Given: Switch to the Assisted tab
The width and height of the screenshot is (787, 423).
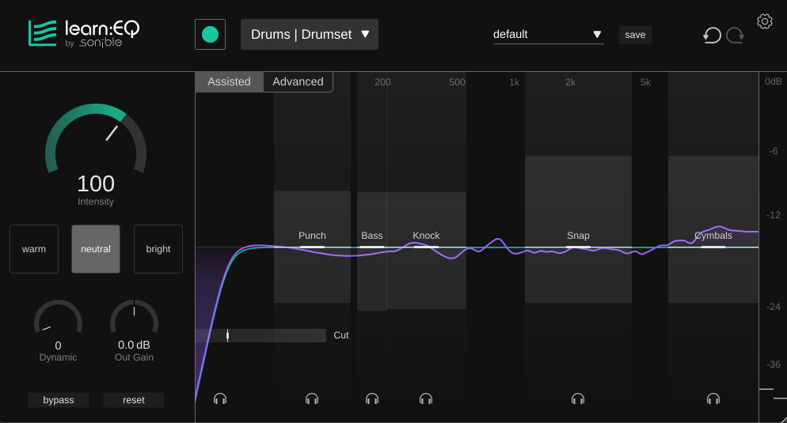Looking at the screenshot, I should [229, 81].
